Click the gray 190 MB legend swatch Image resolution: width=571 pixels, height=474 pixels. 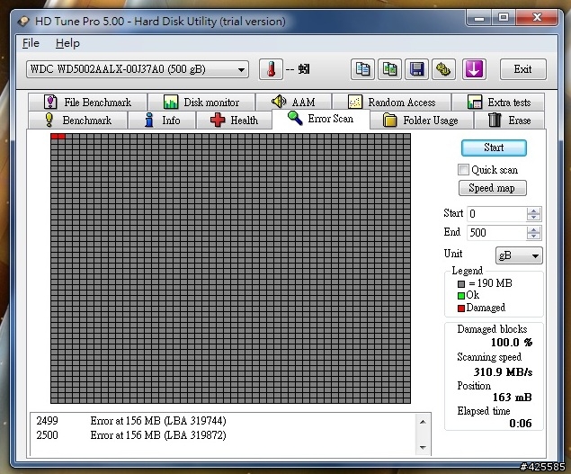click(x=461, y=284)
